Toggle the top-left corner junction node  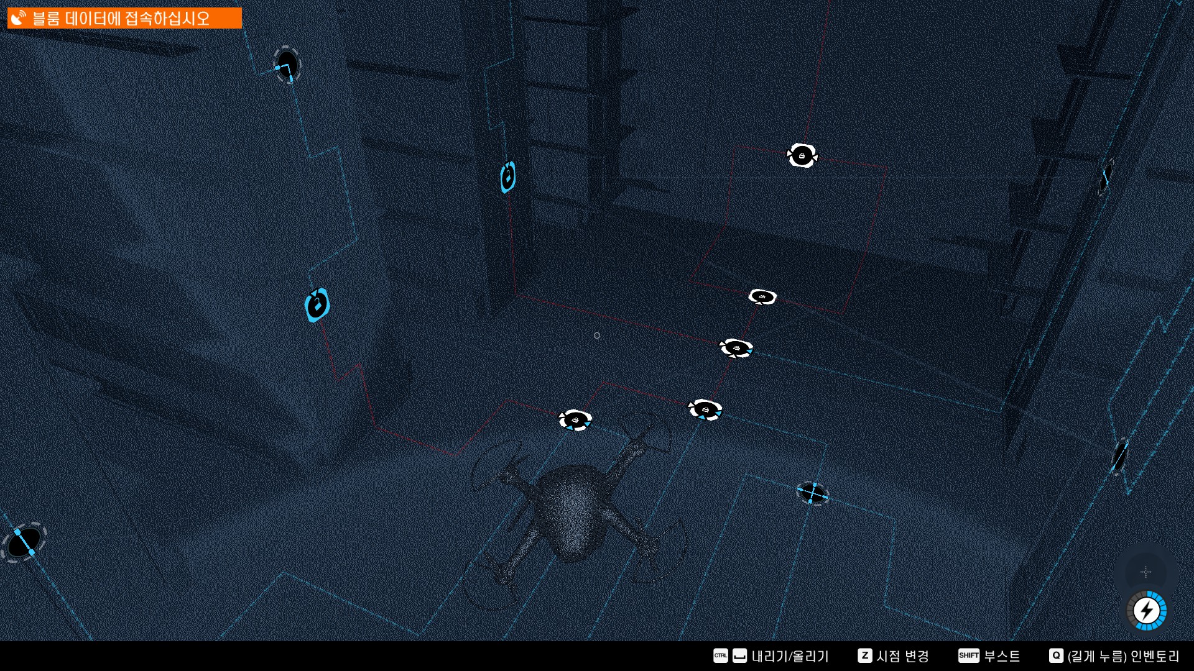point(287,65)
